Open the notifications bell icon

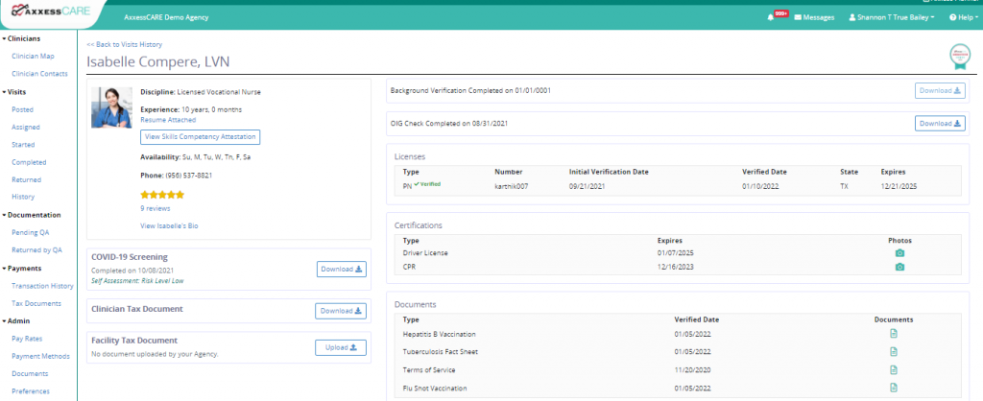pyautogui.click(x=771, y=17)
